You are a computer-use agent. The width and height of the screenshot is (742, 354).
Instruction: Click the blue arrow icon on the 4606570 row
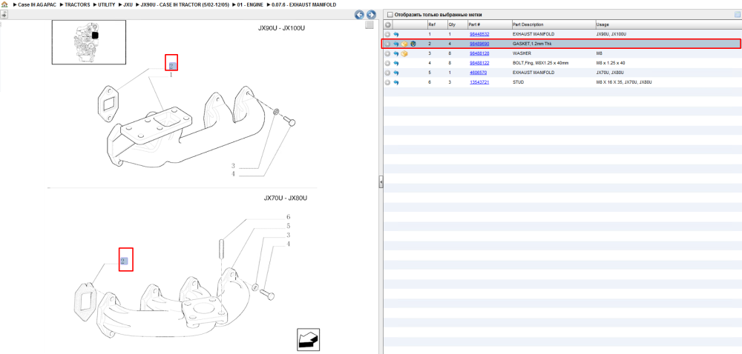396,73
